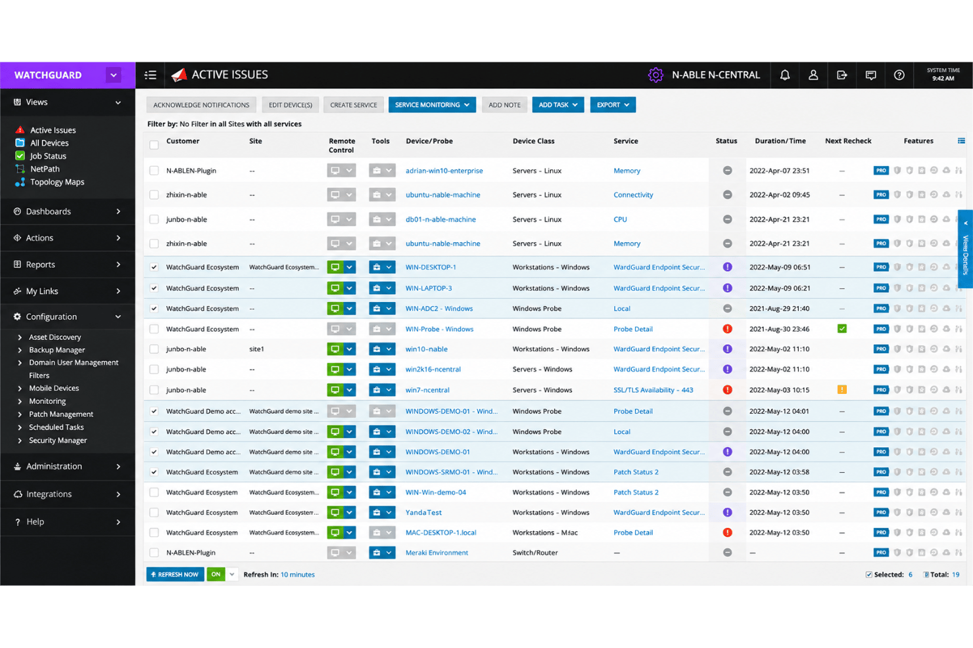Click the failed status icon for WIN-Probe - Windows
The height and width of the screenshot is (648, 973).
tap(727, 329)
